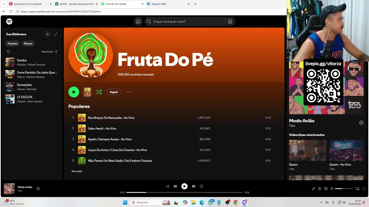
Task: Show hidden system tray icons
Action: 321,202
